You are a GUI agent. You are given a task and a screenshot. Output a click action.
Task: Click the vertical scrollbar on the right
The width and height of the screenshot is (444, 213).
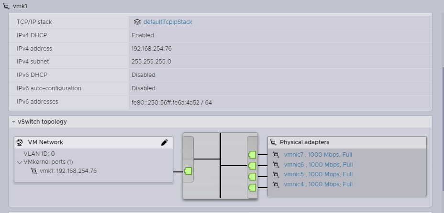442,128
